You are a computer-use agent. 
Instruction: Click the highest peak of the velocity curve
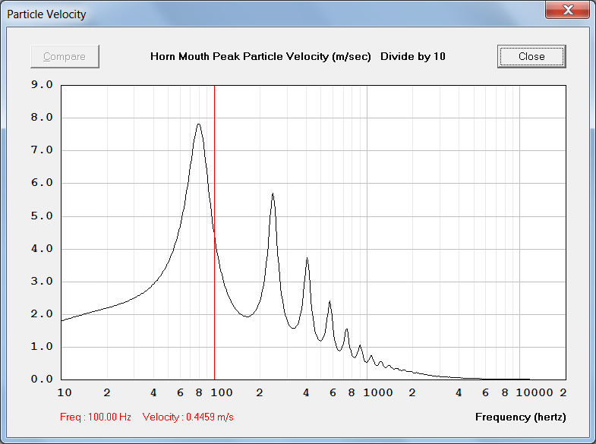point(198,124)
